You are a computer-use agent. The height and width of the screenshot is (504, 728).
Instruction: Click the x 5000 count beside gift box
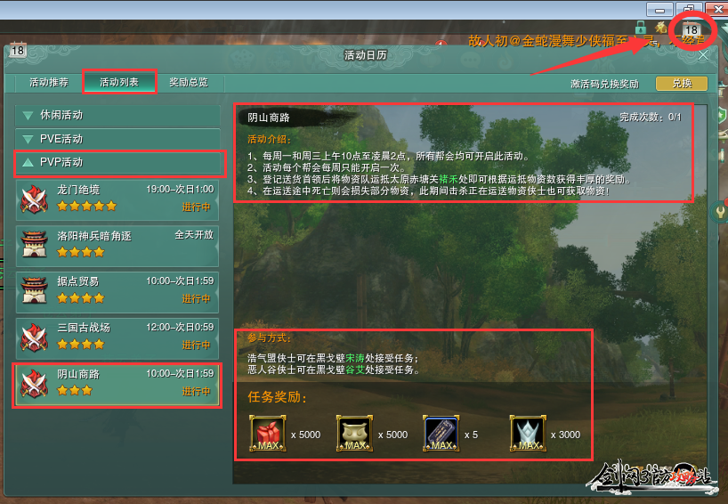[x=305, y=435]
